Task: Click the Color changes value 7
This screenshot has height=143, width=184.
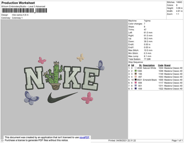Action: click(x=144, y=24)
